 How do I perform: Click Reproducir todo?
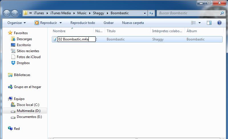[82, 23]
